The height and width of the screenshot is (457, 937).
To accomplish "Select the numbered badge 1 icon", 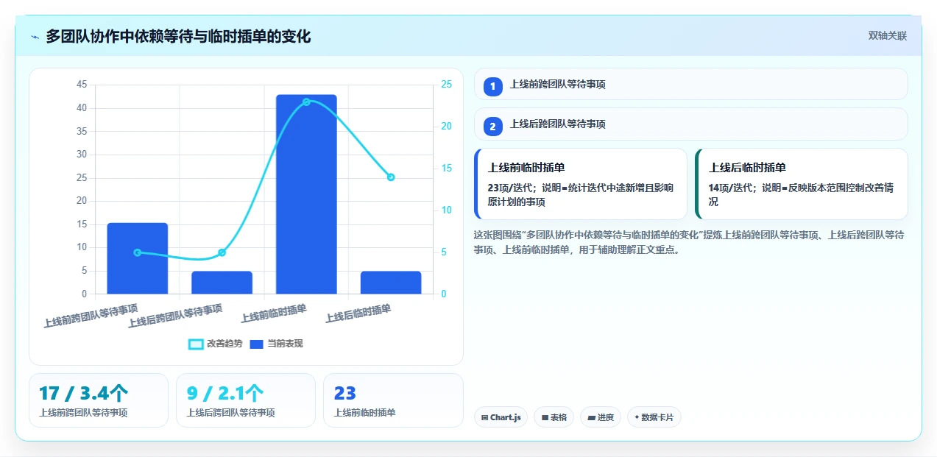I will (493, 87).
